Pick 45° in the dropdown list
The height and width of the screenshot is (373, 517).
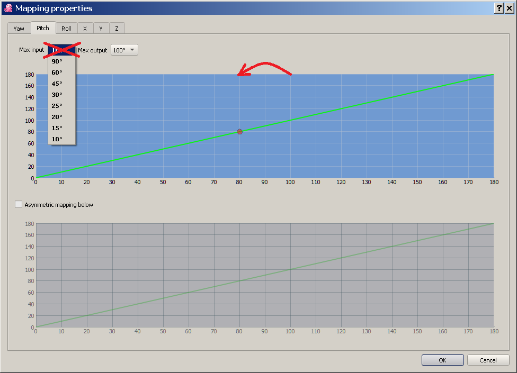point(57,83)
